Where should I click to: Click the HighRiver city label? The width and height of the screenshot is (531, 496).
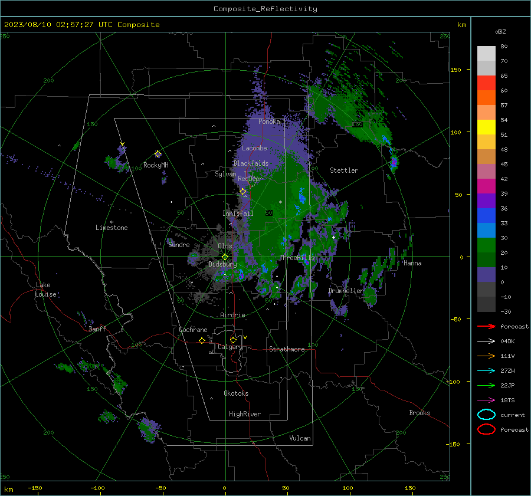(x=244, y=414)
